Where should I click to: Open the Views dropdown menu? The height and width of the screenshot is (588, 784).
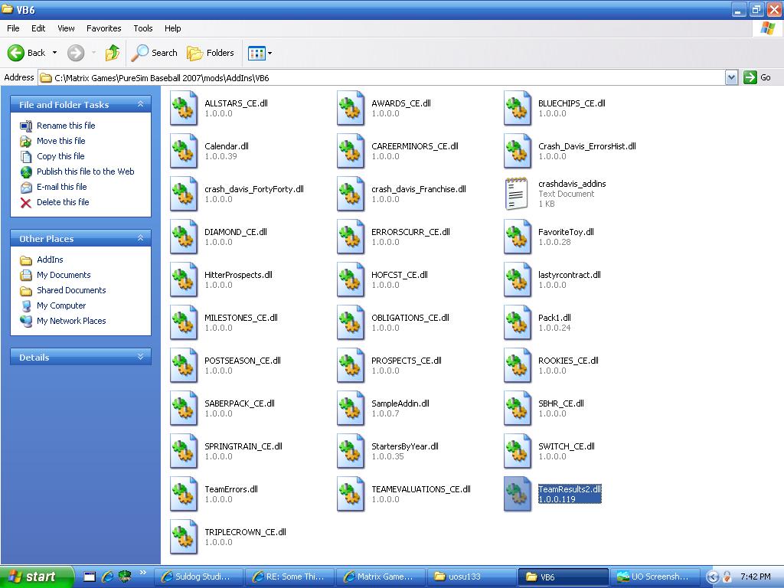coord(260,53)
